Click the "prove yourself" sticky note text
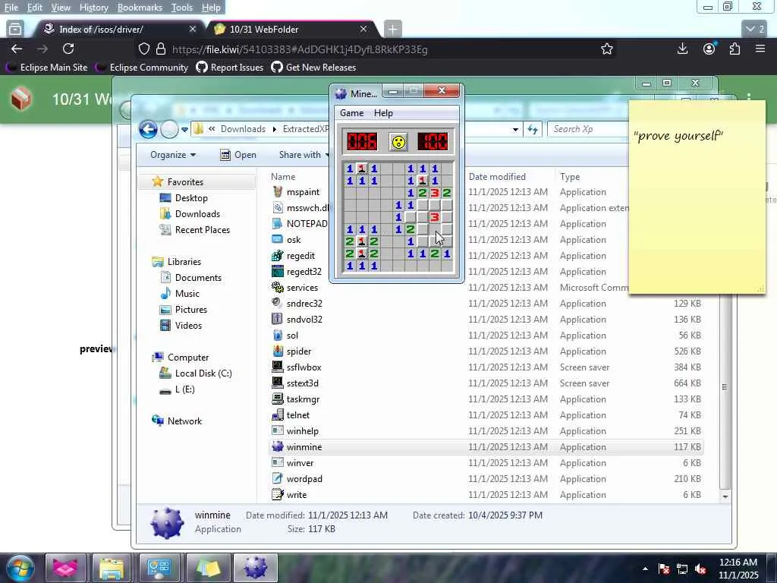Image resolution: width=777 pixels, height=583 pixels. 678,136
